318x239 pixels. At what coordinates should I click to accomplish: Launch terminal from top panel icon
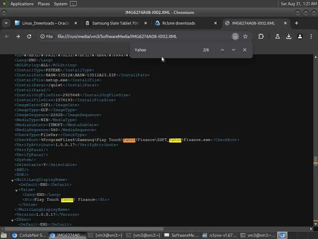point(73,4)
